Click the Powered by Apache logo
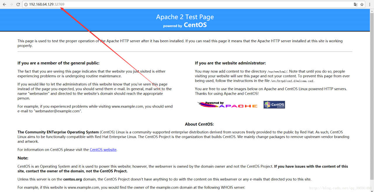 tap(228, 105)
